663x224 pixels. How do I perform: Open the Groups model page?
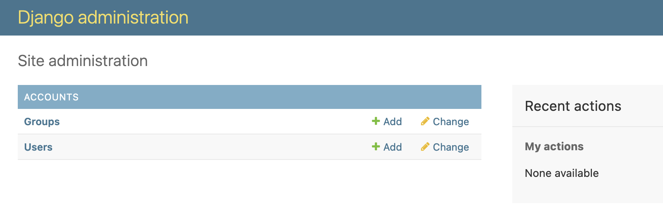point(42,121)
